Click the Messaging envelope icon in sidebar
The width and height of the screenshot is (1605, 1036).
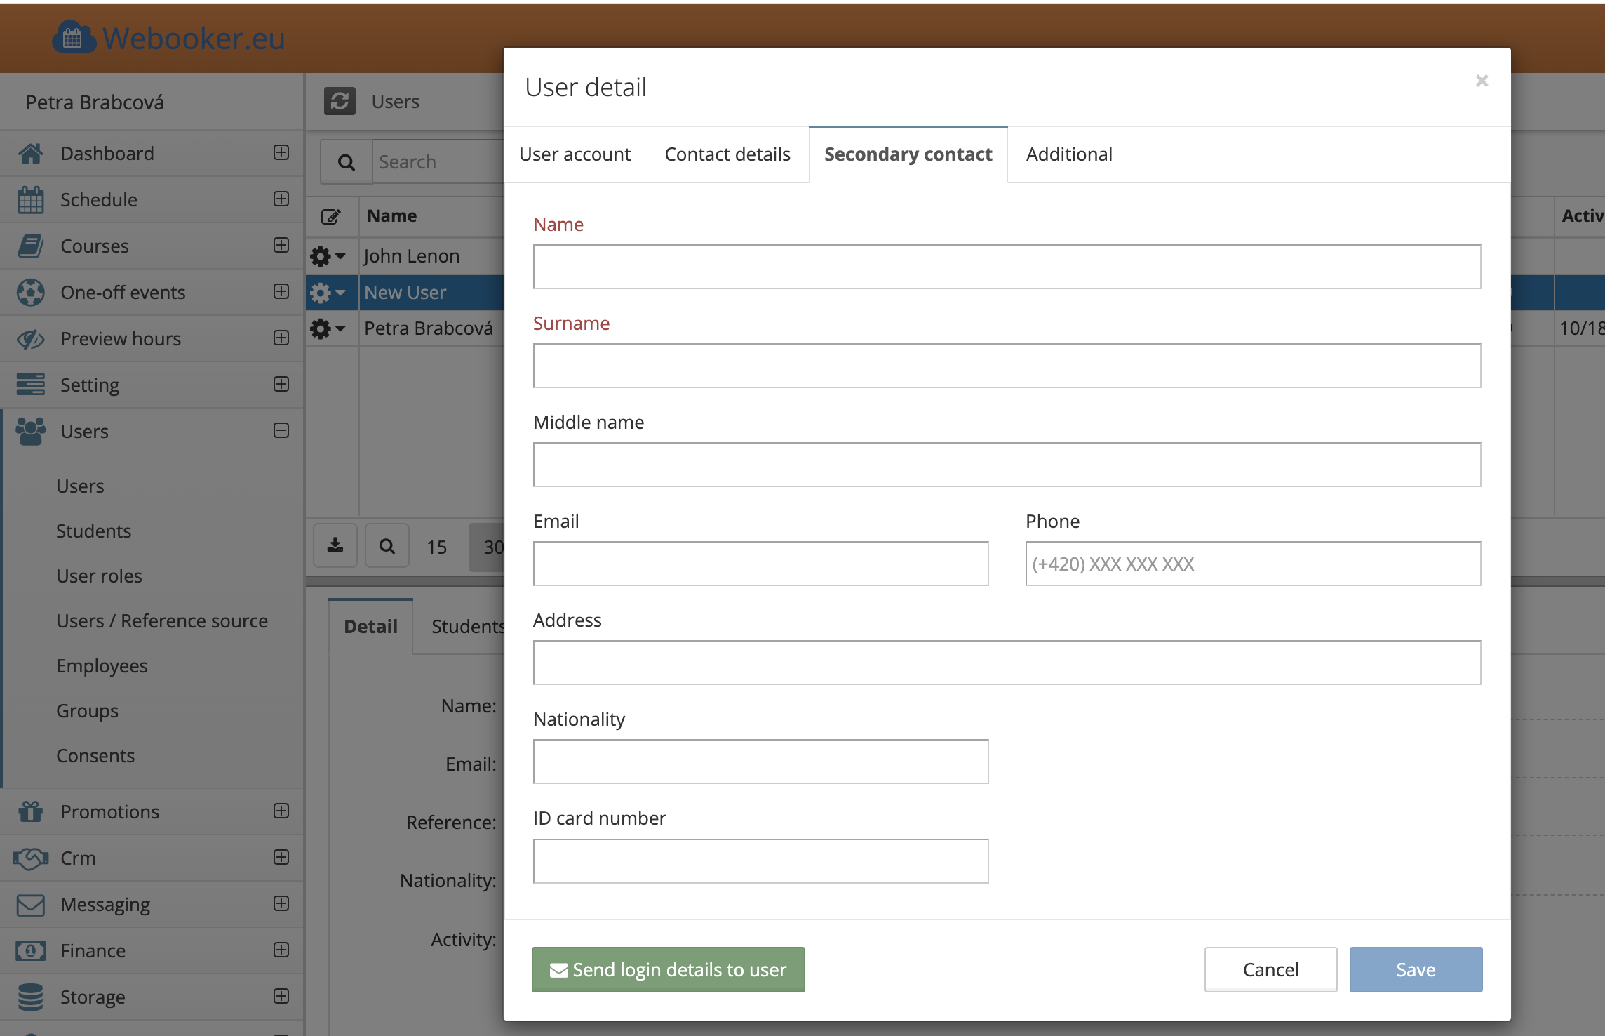30,905
